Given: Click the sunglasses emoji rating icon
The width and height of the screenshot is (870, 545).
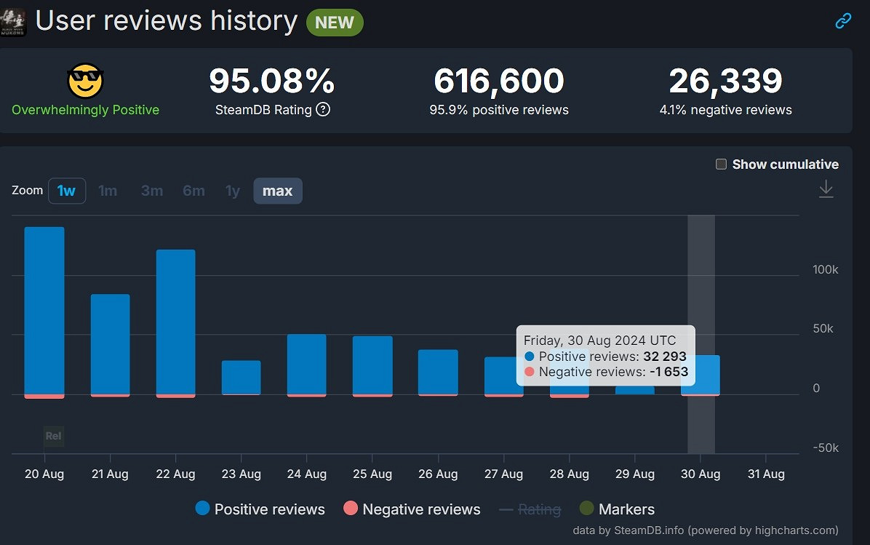Looking at the screenshot, I should point(85,81).
